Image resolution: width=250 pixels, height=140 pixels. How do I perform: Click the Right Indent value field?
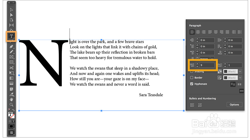(235, 40)
